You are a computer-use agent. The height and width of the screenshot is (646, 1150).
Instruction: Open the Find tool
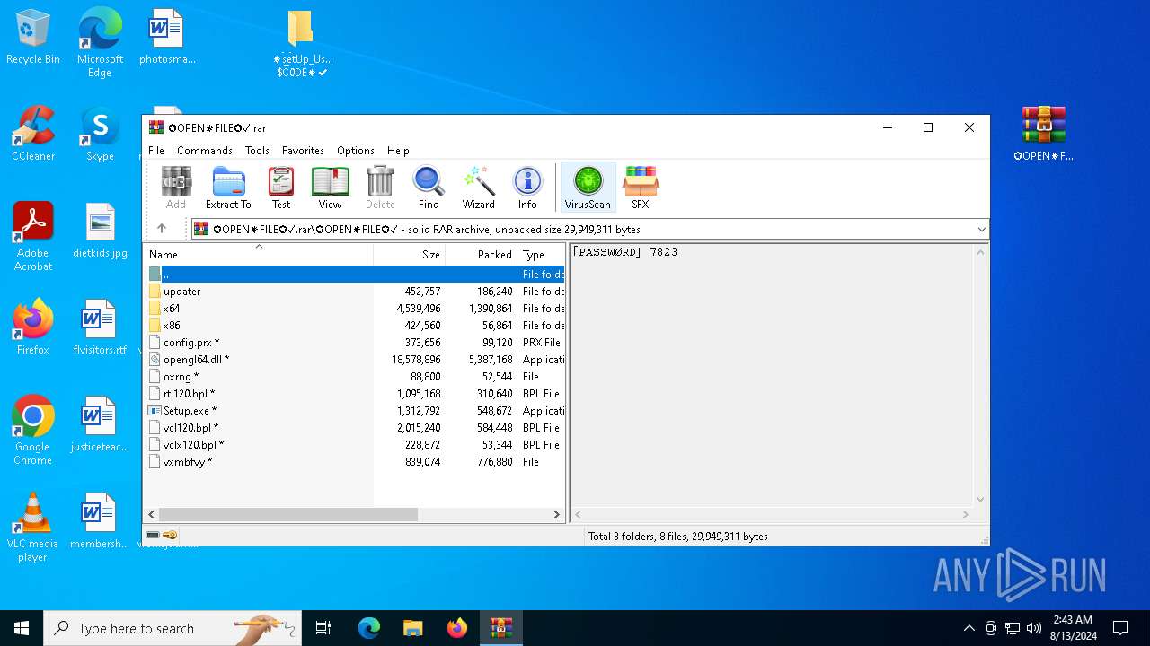[429, 188]
